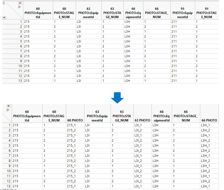Open the columns red triangle menu in upper table
The height and width of the screenshot is (190, 224).
20,3
